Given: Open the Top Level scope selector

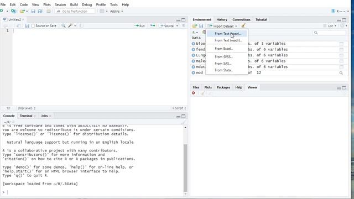Looking at the screenshot, I should click(x=27, y=108).
